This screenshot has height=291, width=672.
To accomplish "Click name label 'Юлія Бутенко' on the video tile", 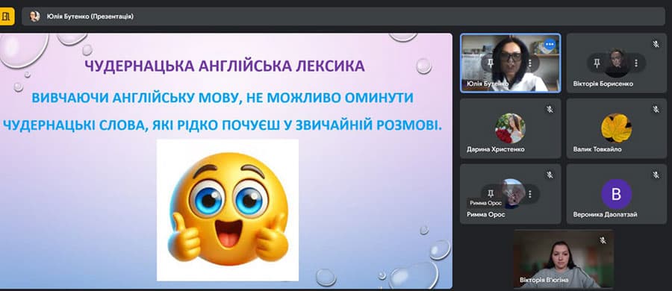I will [488, 84].
